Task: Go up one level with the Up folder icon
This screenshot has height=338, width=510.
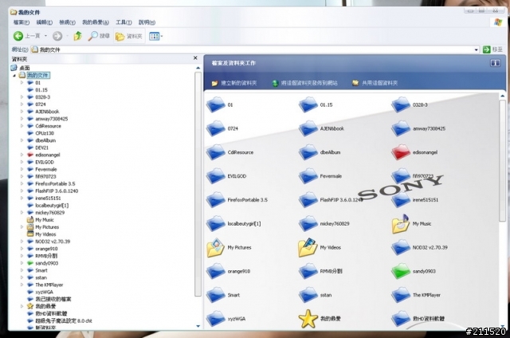Action: (x=78, y=36)
